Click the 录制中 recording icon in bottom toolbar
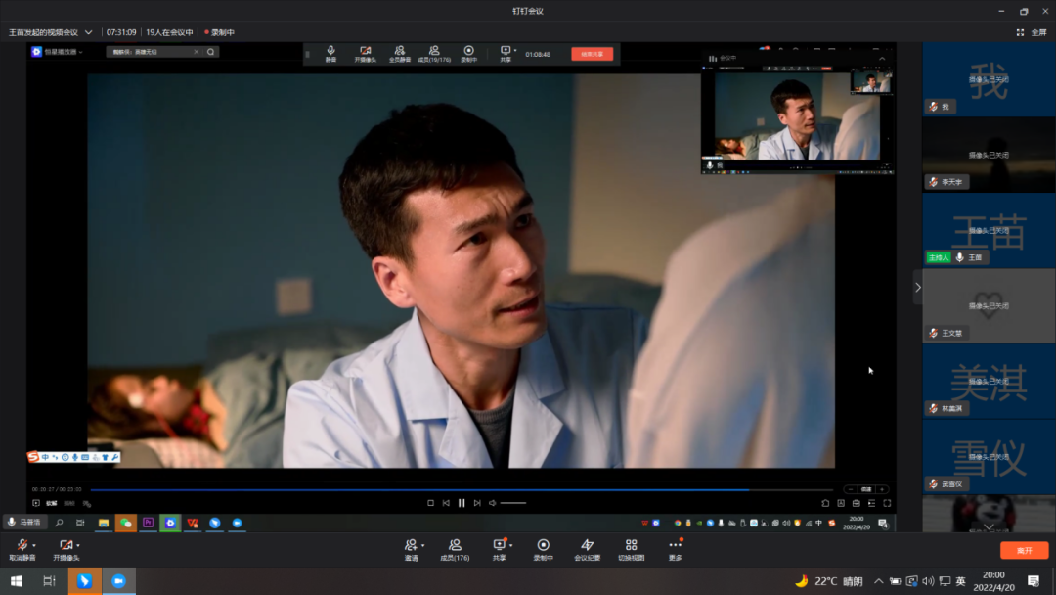The width and height of the screenshot is (1056, 595). point(543,546)
